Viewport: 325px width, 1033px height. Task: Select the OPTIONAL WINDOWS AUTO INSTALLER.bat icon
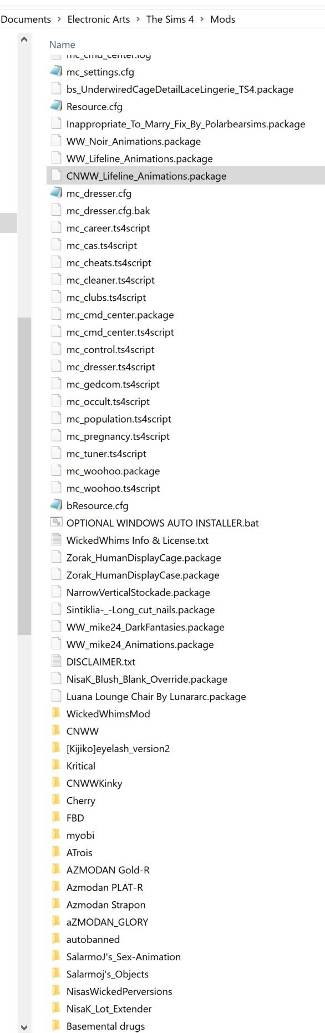point(56,523)
